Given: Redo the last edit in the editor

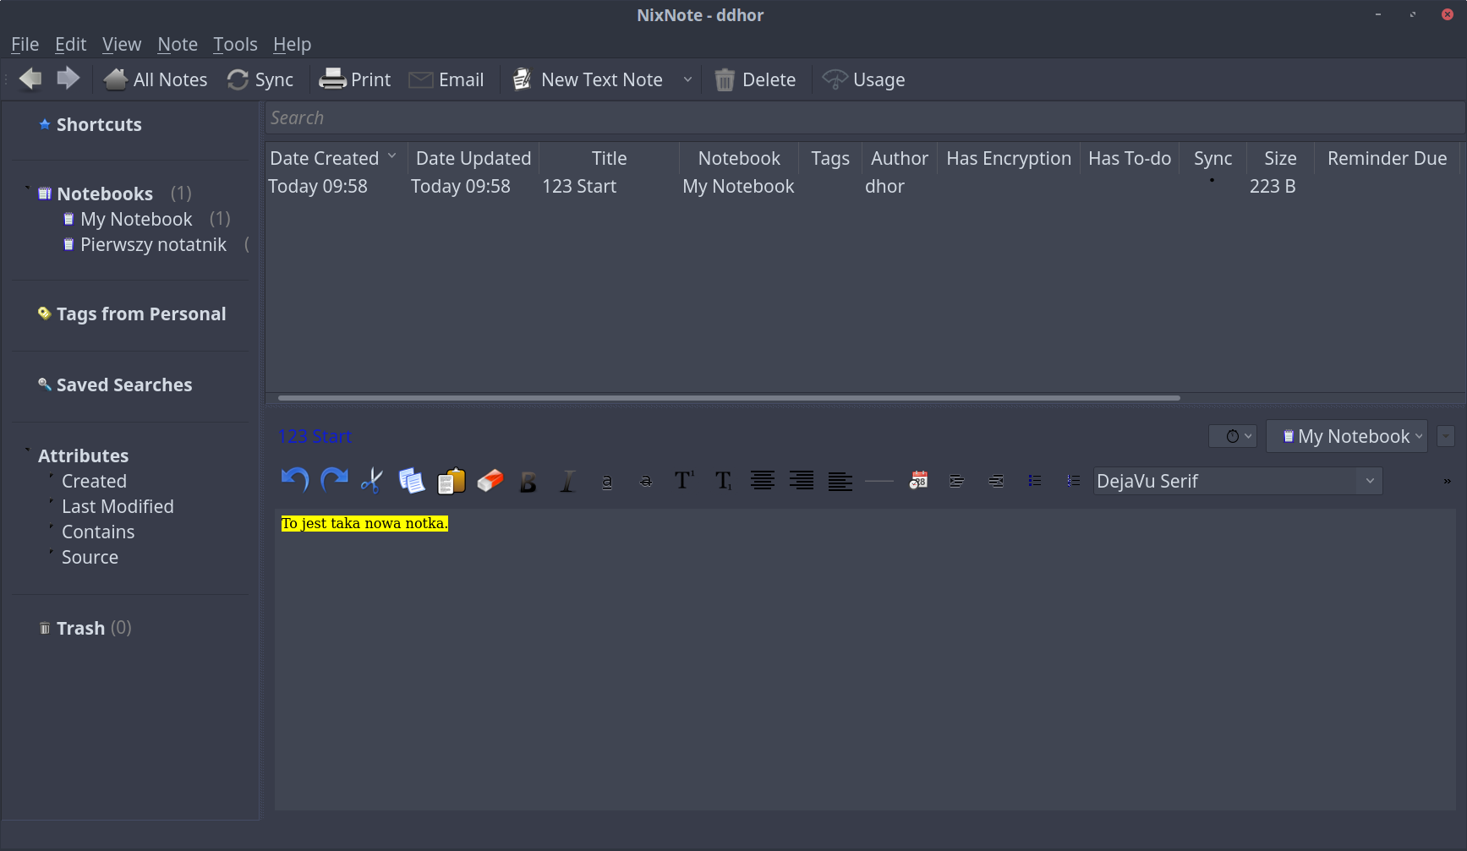Looking at the screenshot, I should click(334, 481).
